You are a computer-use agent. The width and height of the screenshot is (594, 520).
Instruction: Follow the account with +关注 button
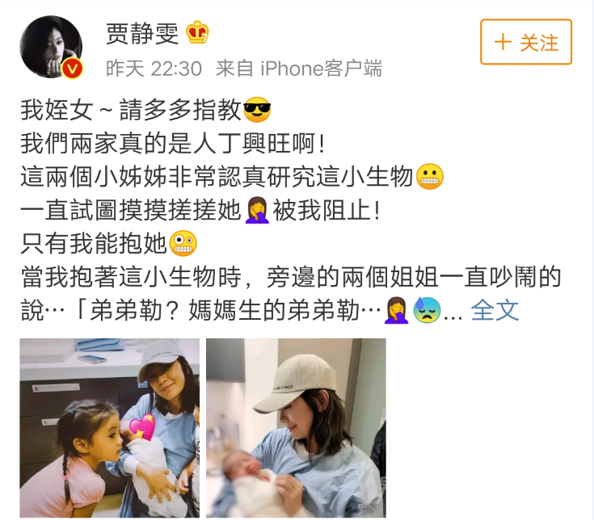coord(526,42)
